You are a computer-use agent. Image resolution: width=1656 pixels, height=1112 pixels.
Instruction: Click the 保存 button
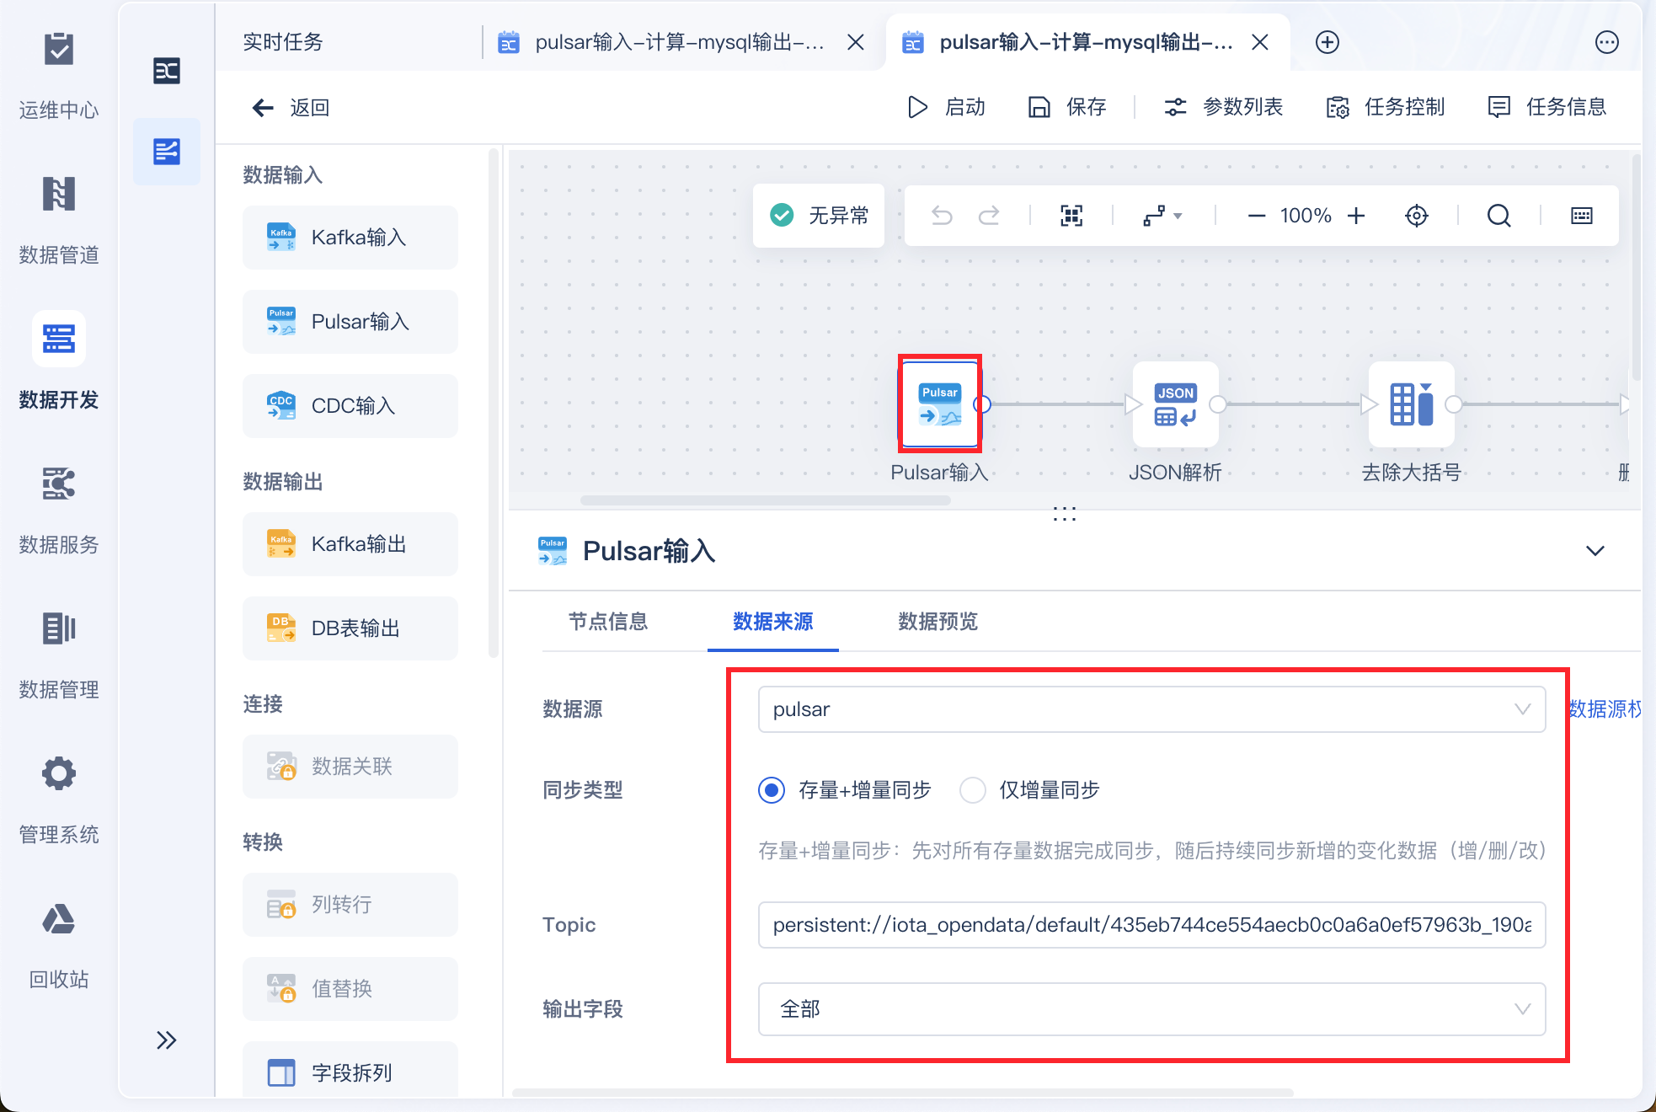[x=1067, y=107]
